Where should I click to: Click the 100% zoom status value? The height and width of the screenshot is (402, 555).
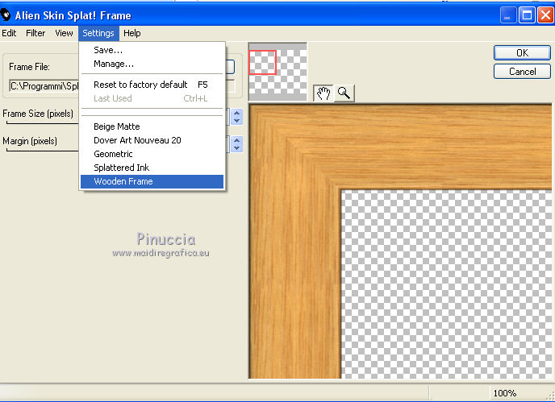[505, 393]
